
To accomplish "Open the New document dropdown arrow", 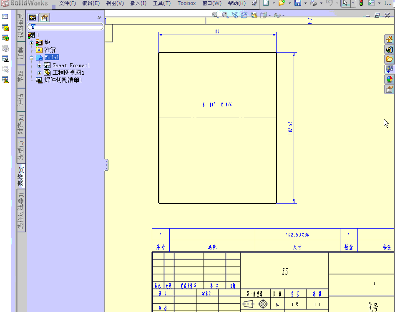I will [x=274, y=3].
